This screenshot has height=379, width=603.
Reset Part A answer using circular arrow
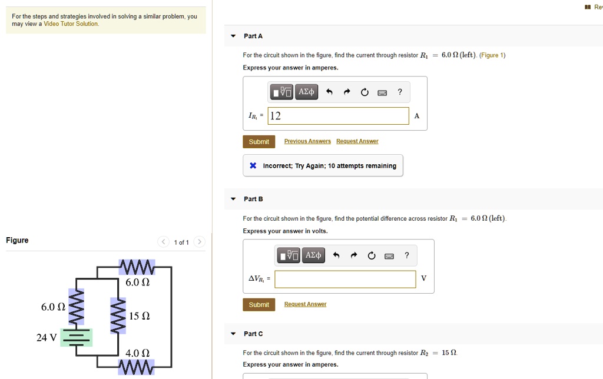coord(365,91)
